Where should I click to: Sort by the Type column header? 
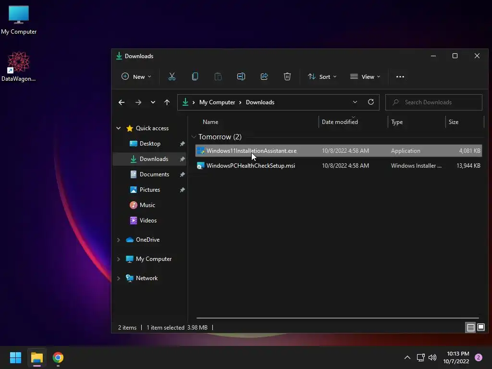[x=397, y=122]
